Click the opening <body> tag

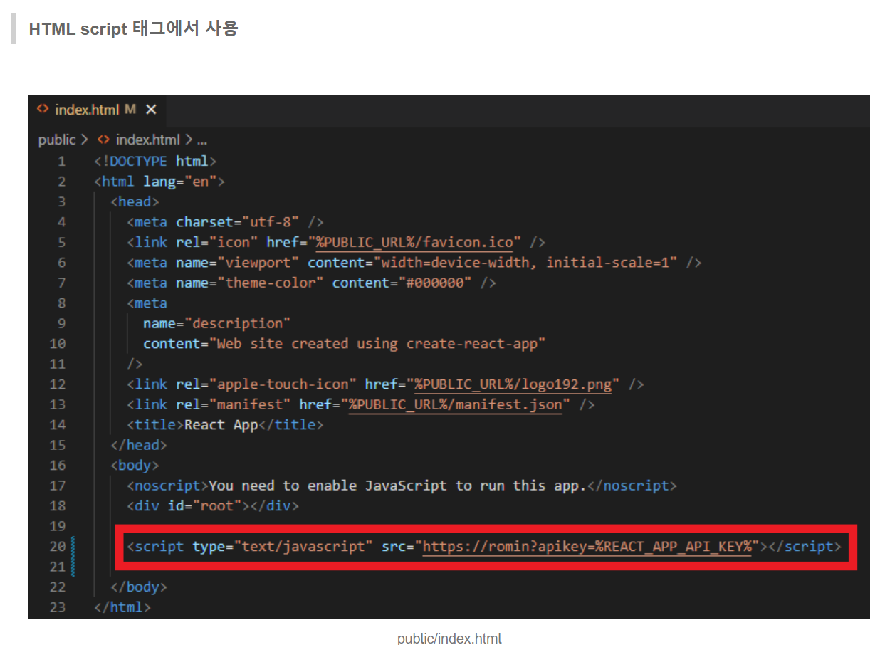[135, 466]
